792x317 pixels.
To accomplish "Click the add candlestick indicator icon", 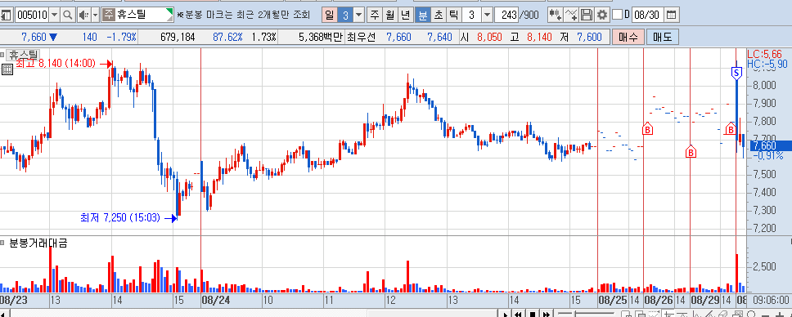I will click(555, 15).
